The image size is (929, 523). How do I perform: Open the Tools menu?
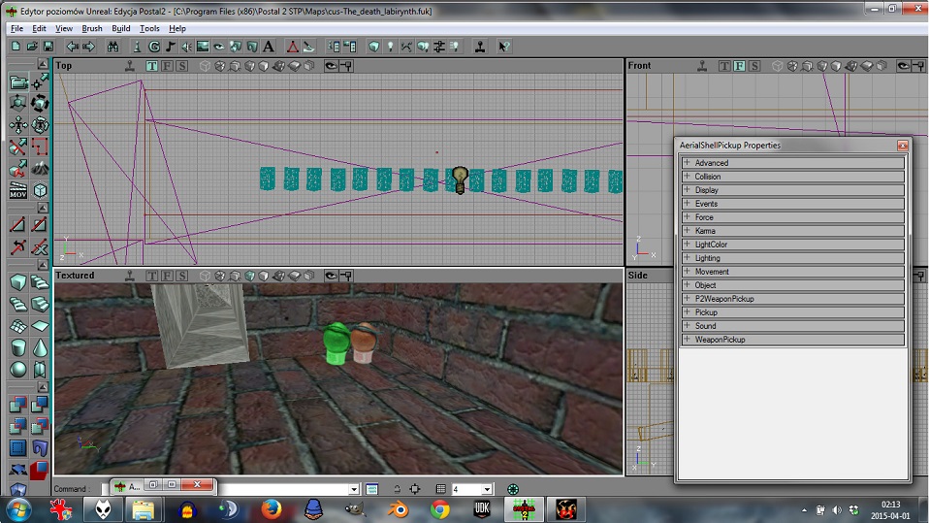[149, 28]
